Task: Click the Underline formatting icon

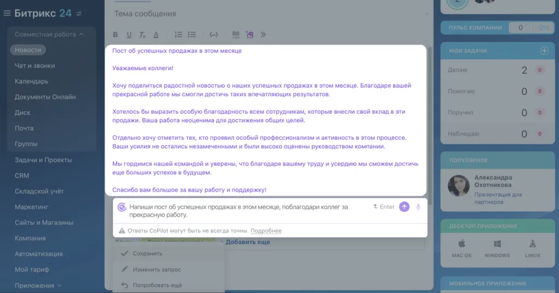Action: (129, 35)
